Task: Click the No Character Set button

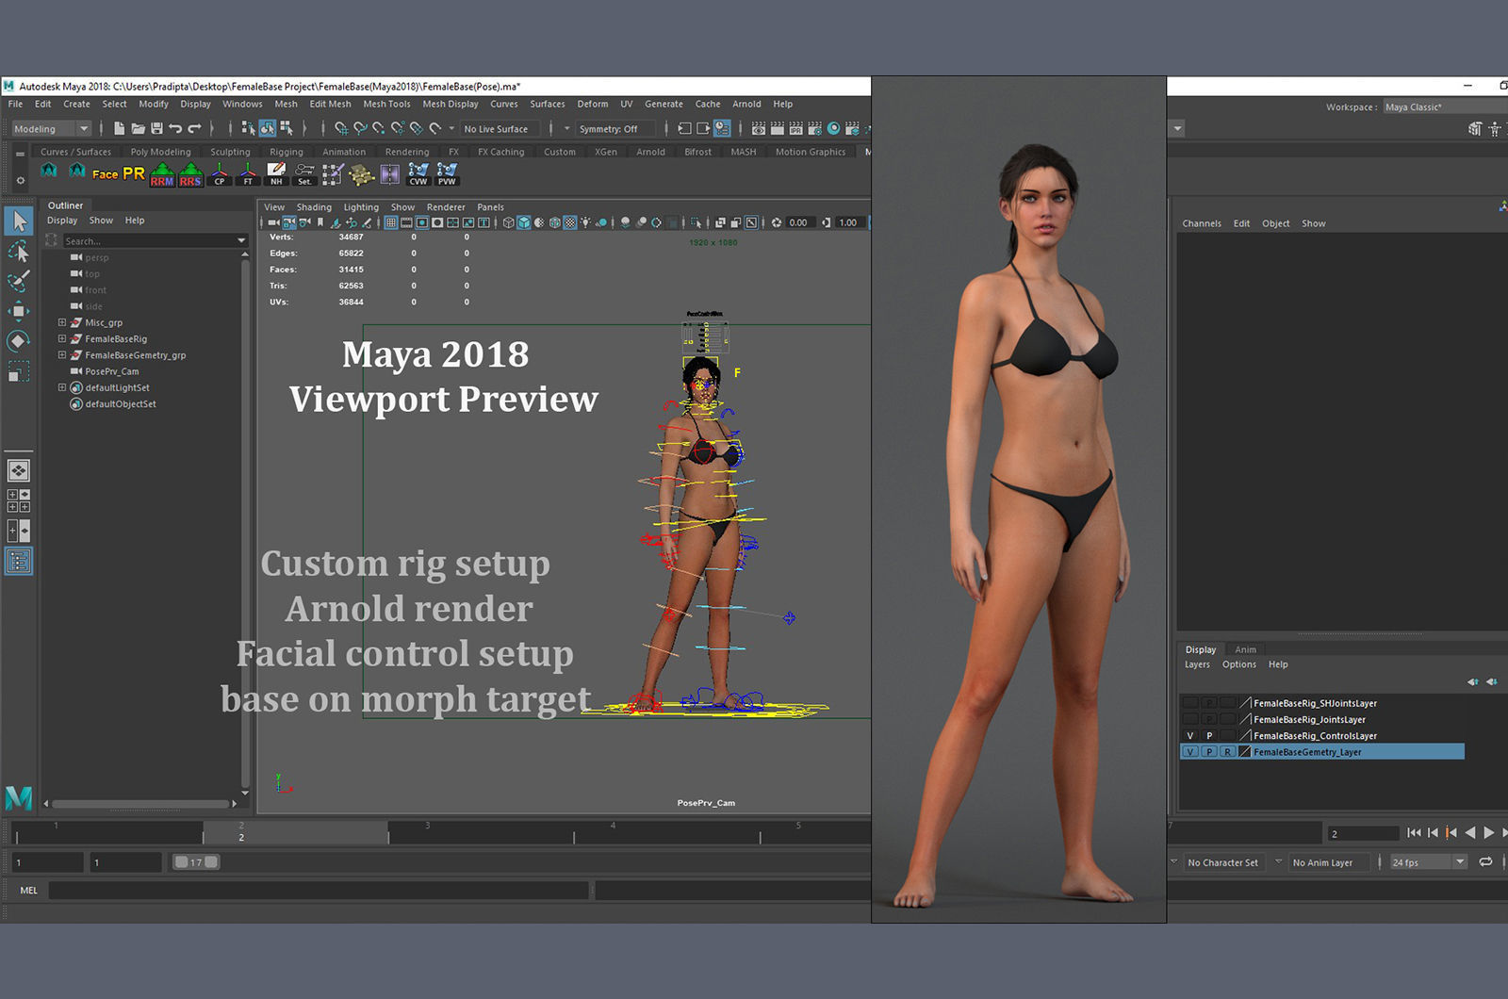Action: tap(1222, 862)
